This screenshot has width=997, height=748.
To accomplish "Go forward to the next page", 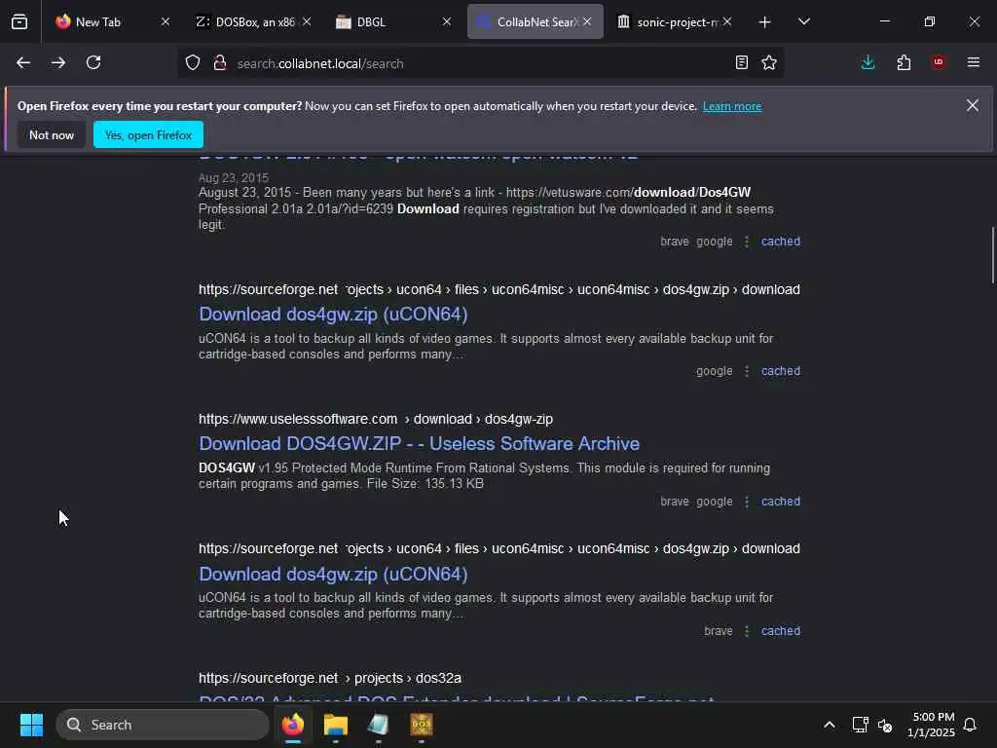I will click(58, 62).
